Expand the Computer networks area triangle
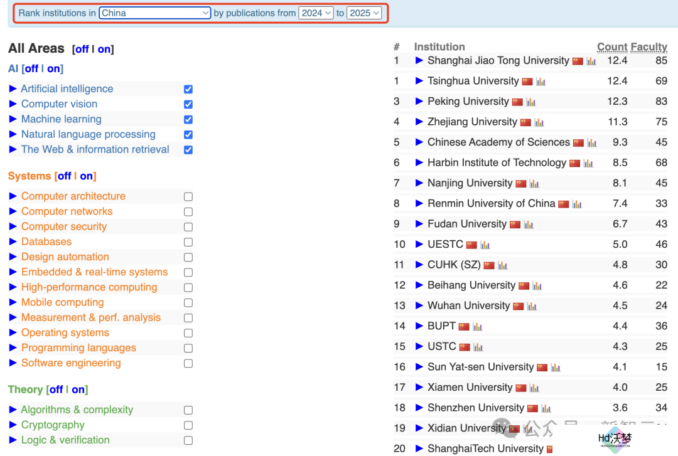 click(13, 211)
